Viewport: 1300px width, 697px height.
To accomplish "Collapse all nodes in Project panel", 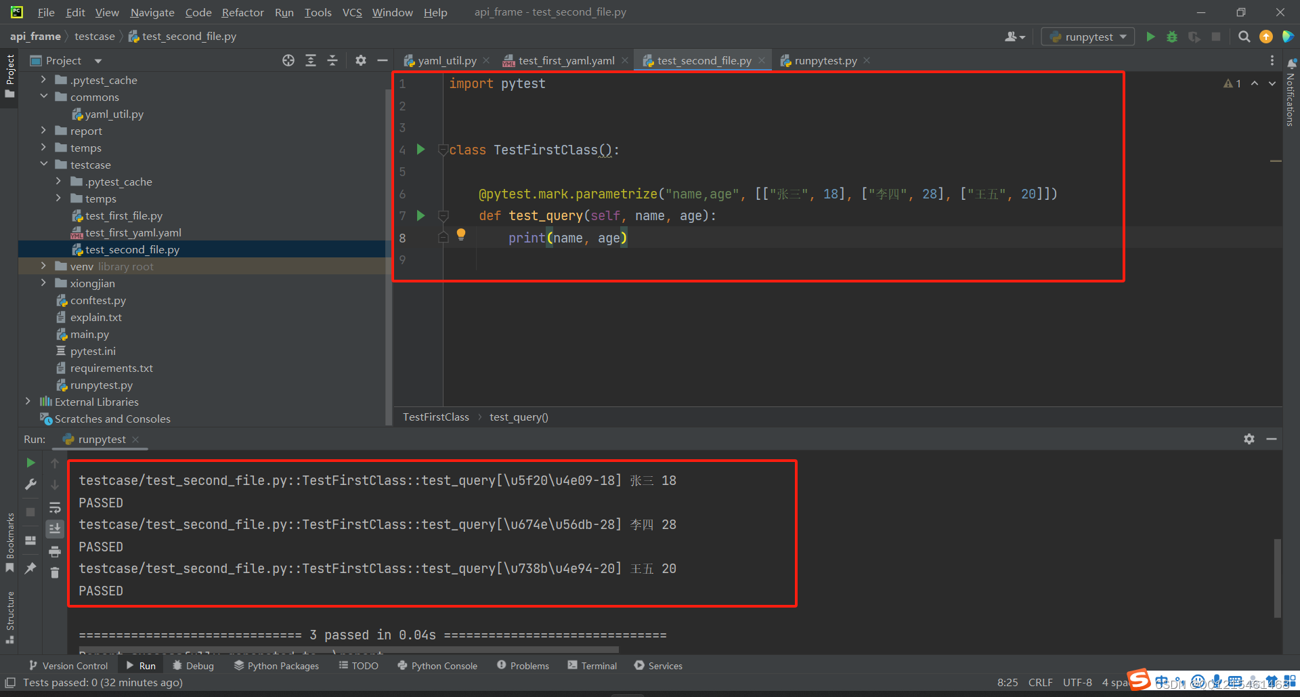I will [x=332, y=60].
